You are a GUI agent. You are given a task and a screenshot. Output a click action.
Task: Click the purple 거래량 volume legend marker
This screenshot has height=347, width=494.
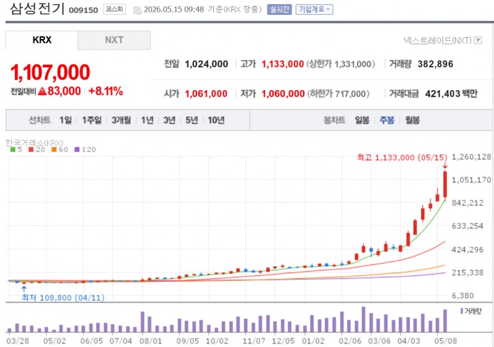click(462, 311)
